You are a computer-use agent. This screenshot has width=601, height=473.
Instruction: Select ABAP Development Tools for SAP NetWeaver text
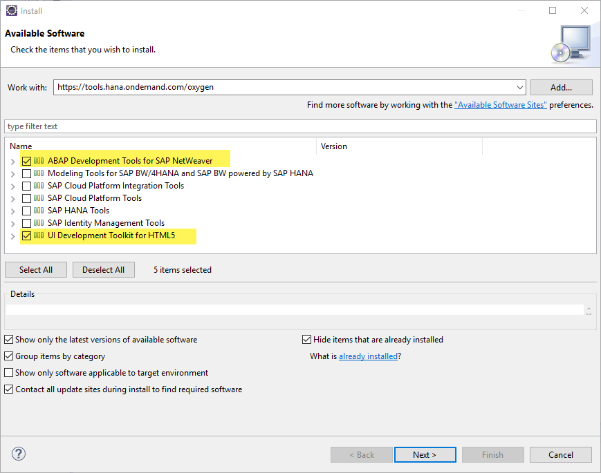[130, 161]
